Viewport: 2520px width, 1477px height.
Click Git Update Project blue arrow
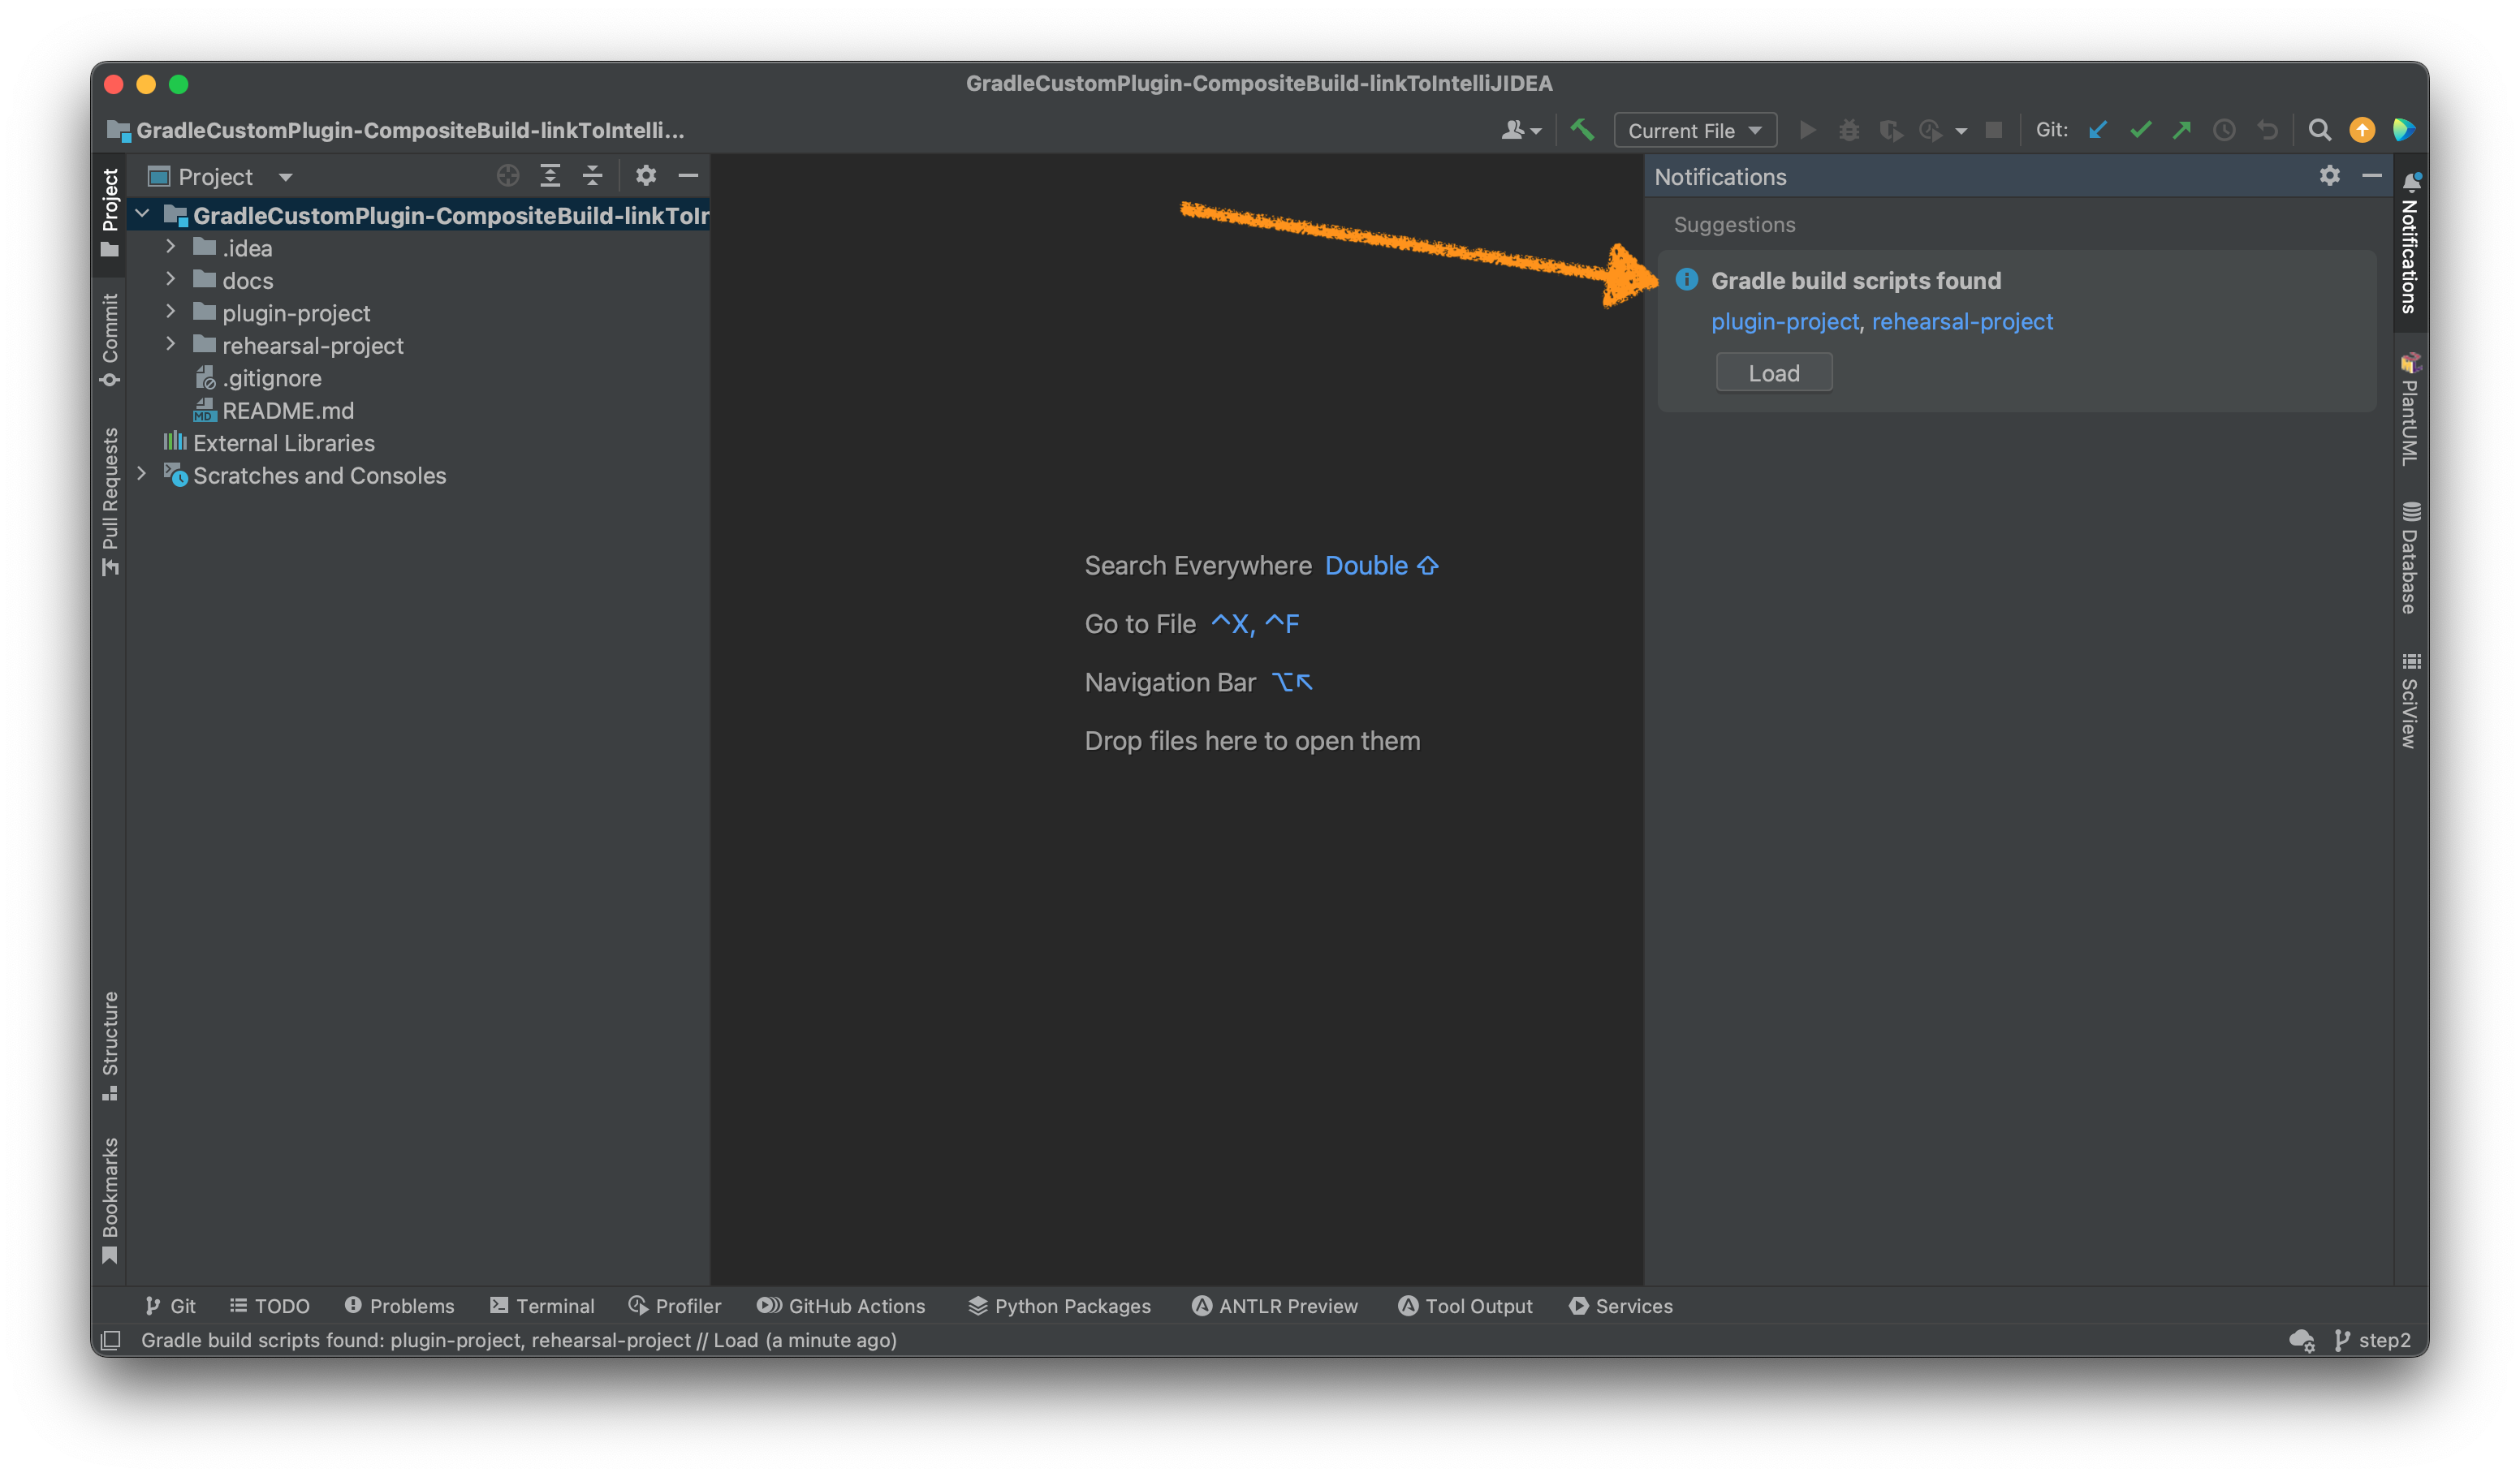tap(2098, 130)
